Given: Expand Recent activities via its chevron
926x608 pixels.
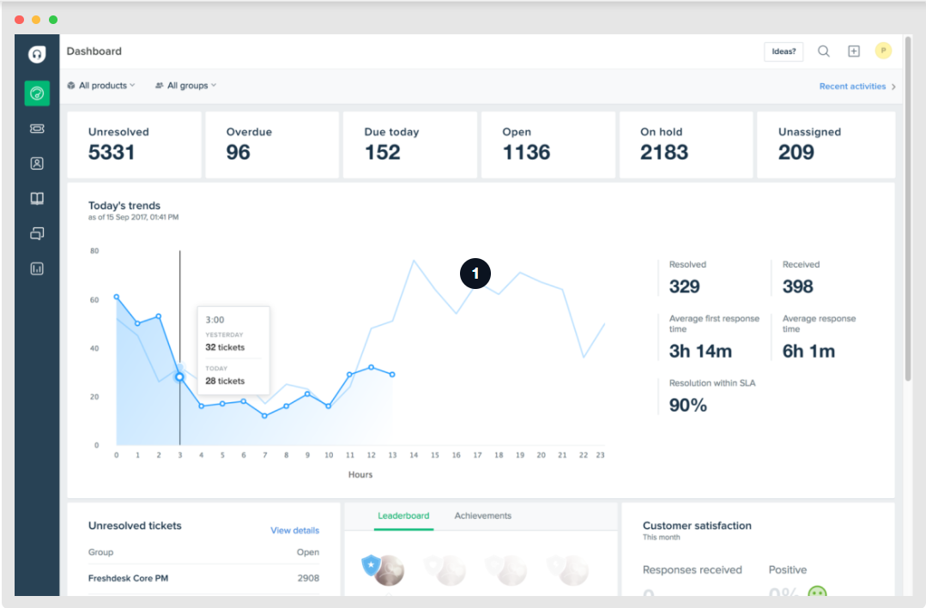Looking at the screenshot, I should click(893, 86).
